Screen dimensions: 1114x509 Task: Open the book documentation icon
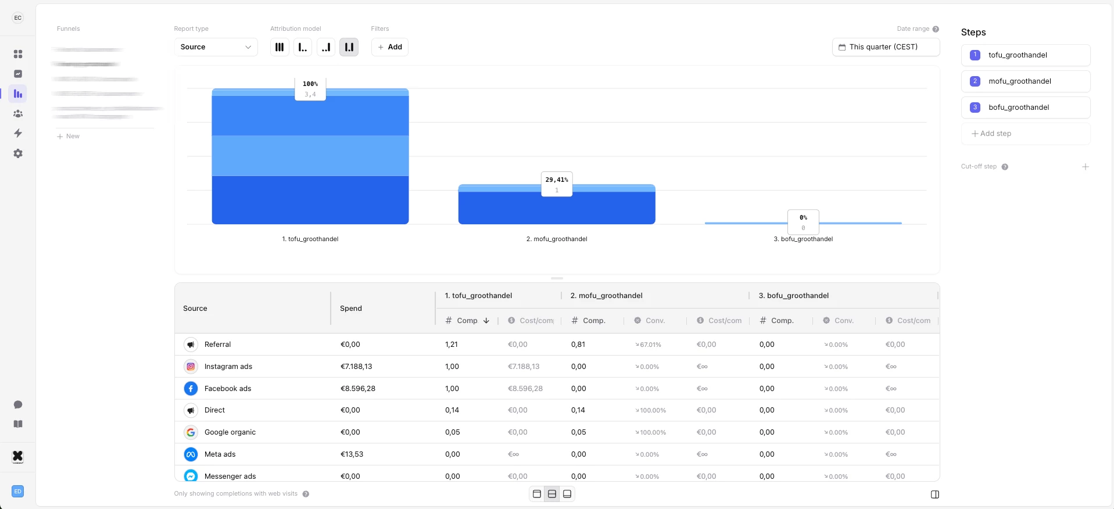click(x=18, y=424)
